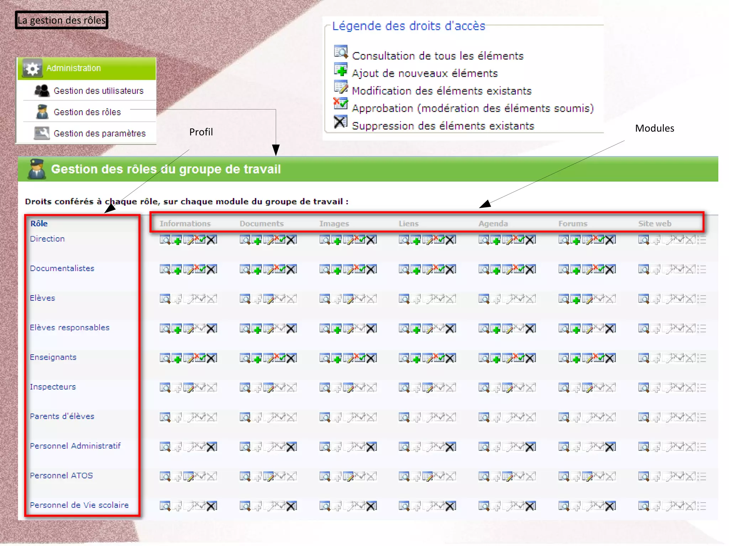The width and height of the screenshot is (729, 546).
Task: Click the users icon beside Gestion des utilisateurs
Action: [x=42, y=91]
